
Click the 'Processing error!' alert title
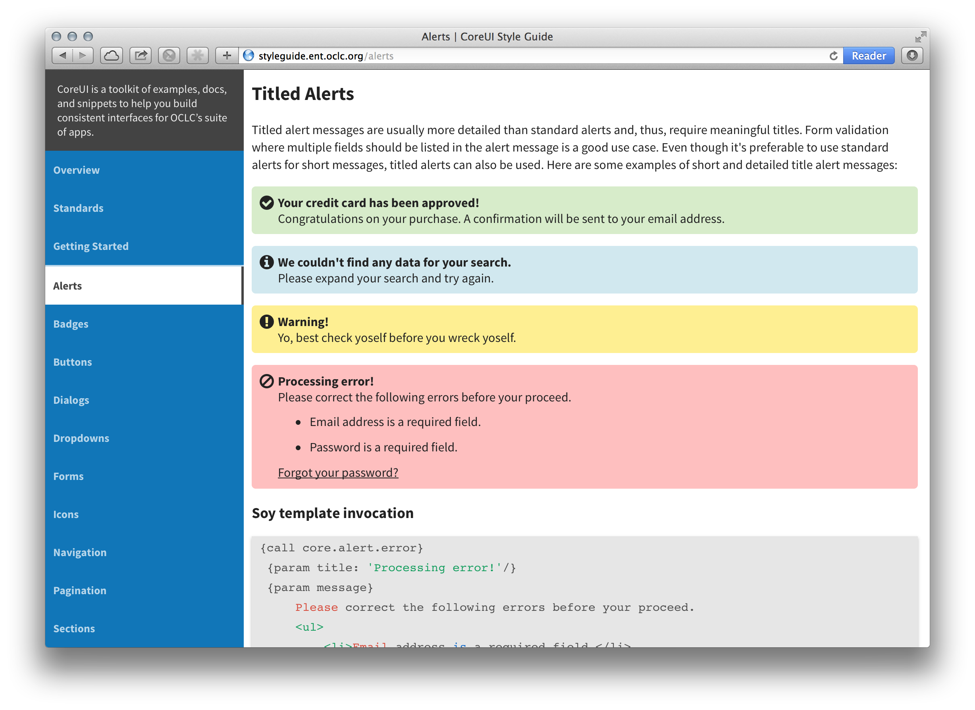pyautogui.click(x=326, y=381)
